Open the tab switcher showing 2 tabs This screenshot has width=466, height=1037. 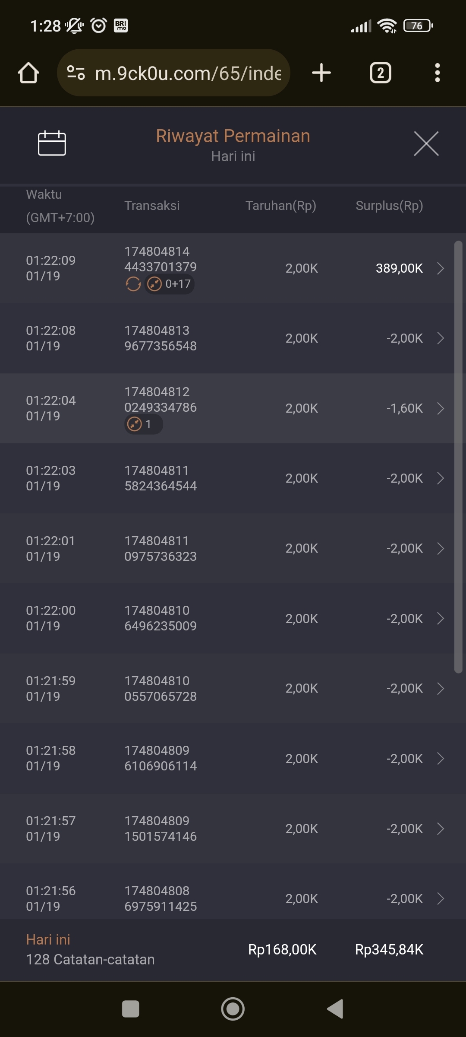380,73
